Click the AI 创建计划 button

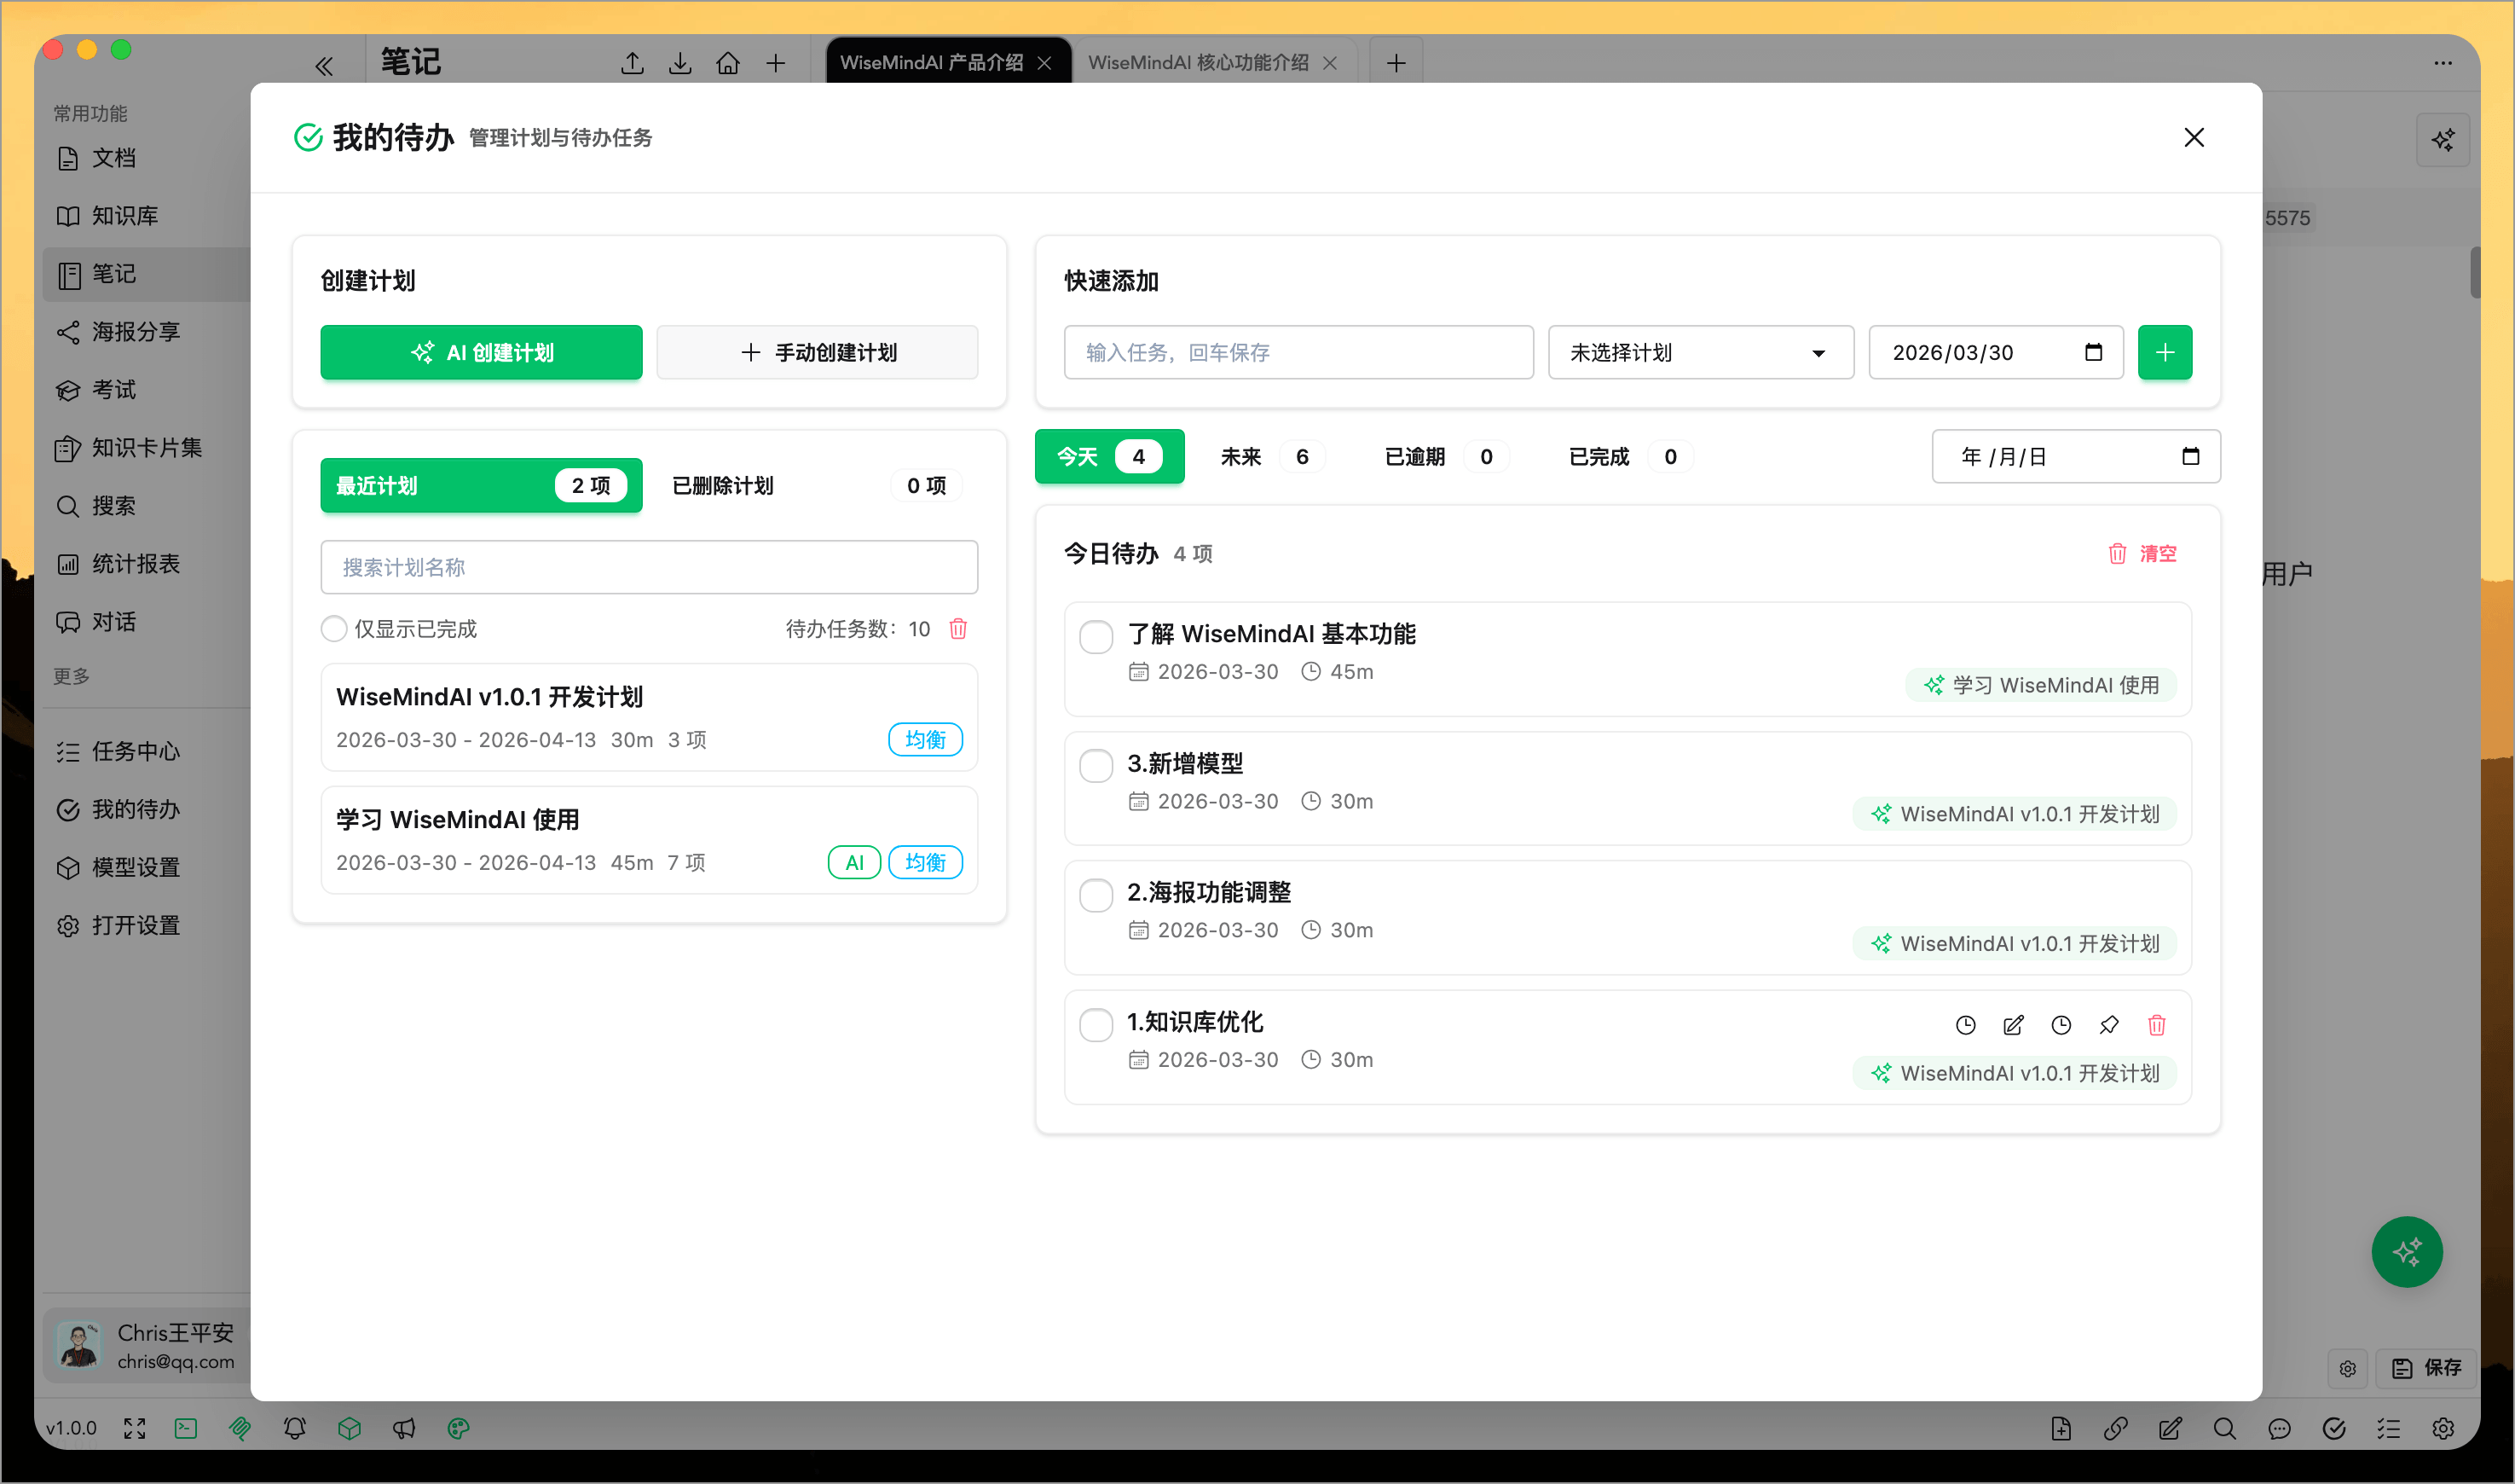[481, 352]
